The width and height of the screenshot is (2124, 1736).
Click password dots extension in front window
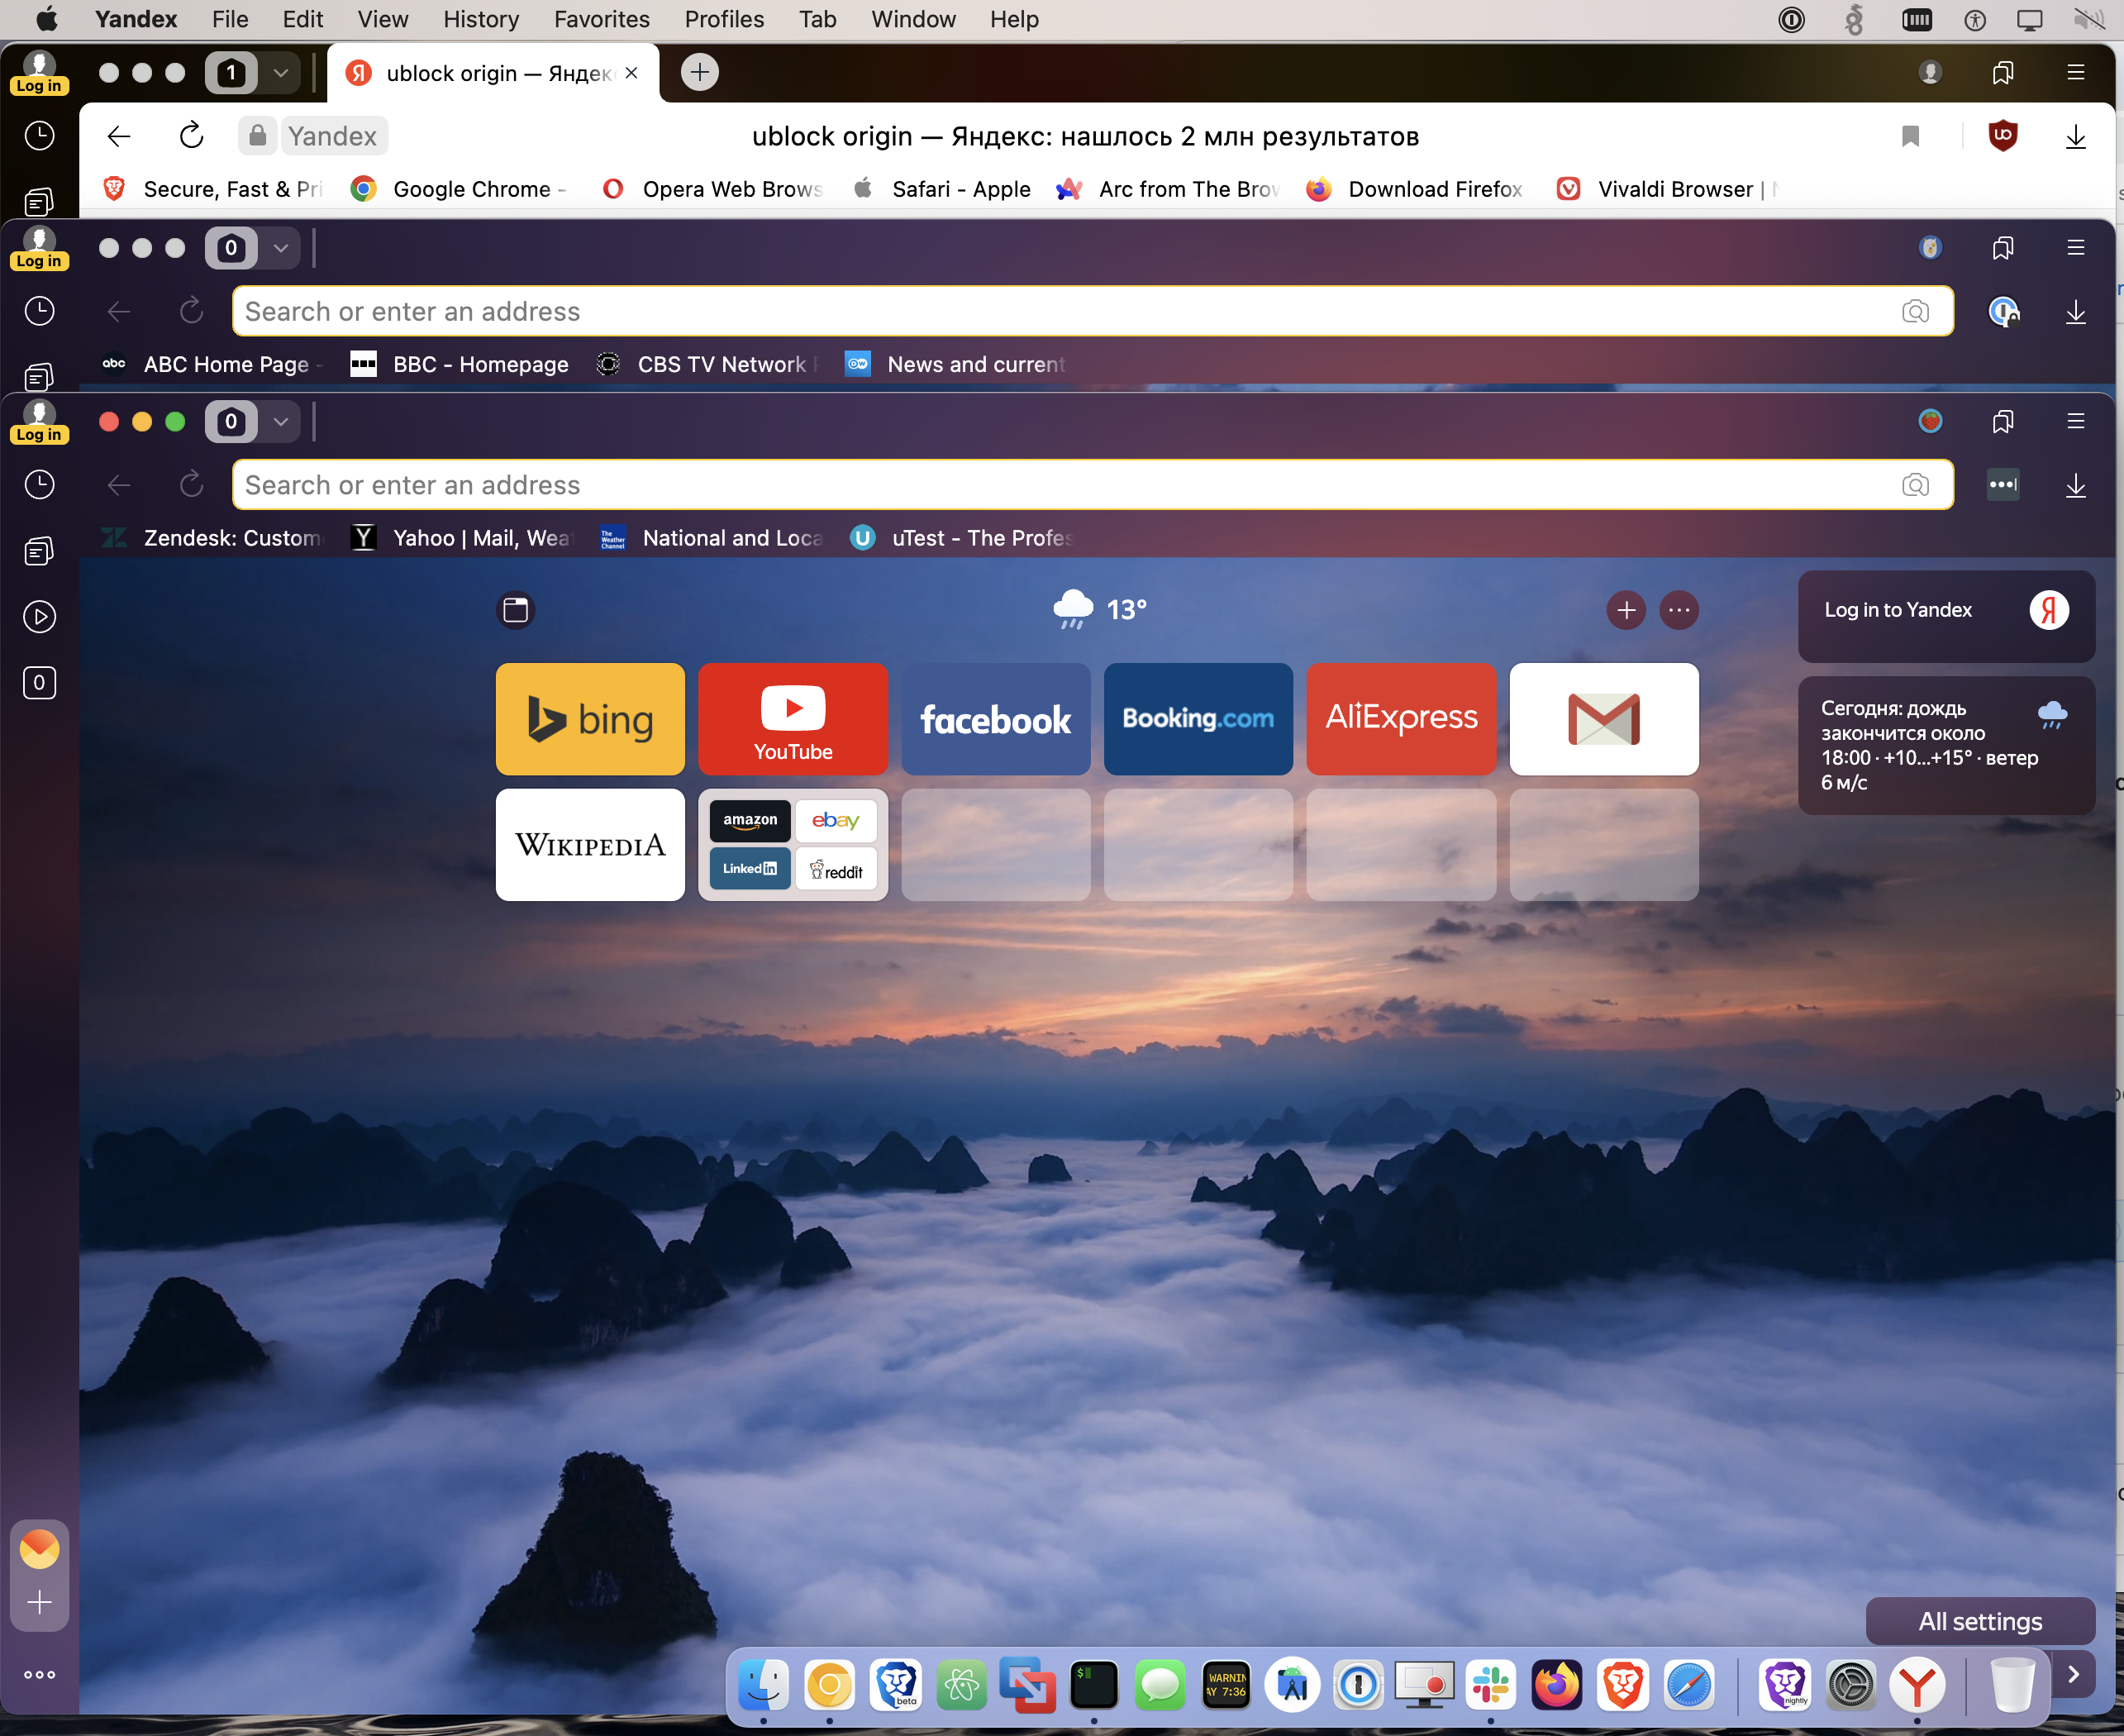pos(2002,485)
